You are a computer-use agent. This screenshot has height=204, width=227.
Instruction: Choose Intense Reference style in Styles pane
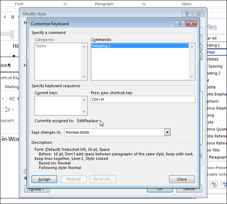click(217, 143)
